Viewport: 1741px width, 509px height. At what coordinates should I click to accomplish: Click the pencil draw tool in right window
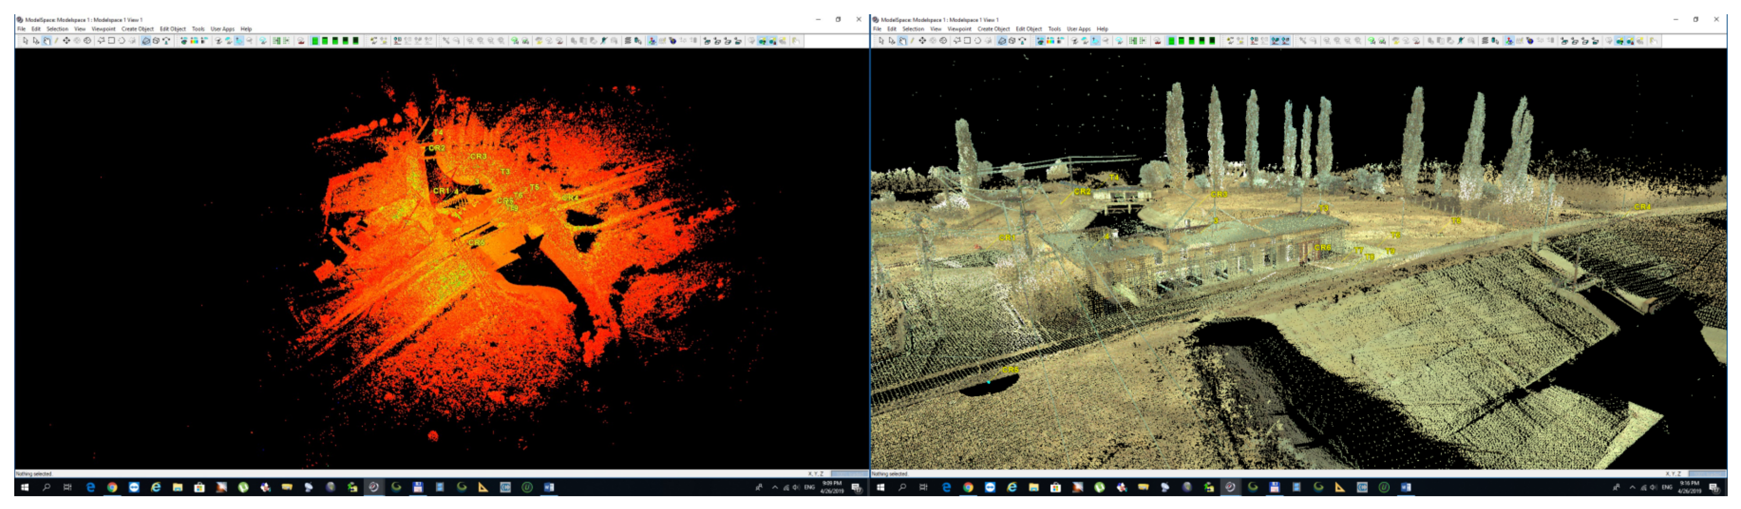[x=912, y=41]
